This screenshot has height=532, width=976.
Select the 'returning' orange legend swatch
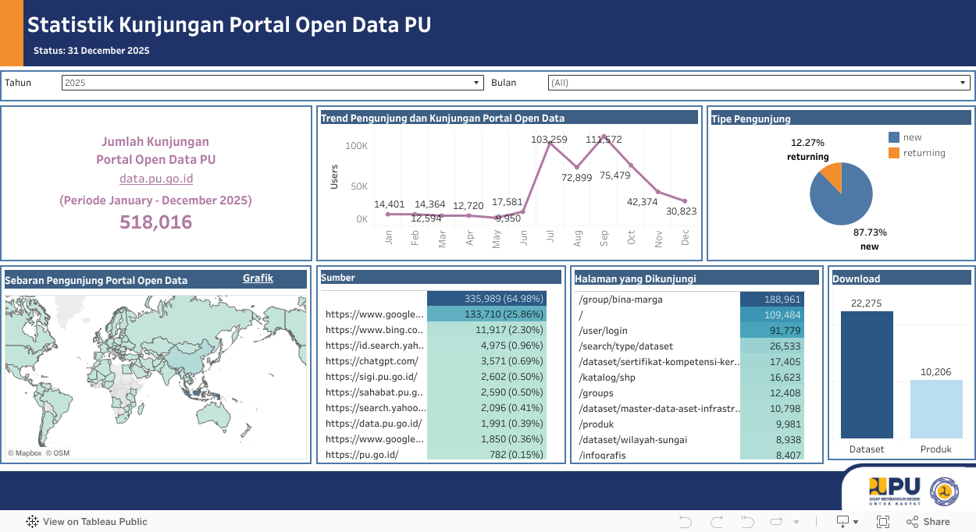pos(894,153)
